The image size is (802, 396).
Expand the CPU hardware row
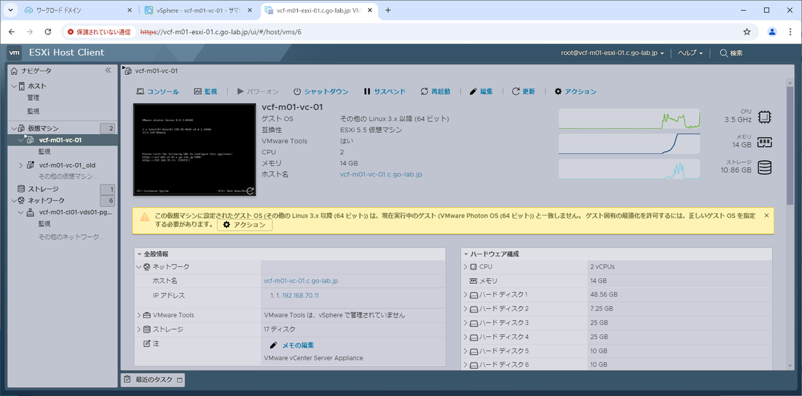coord(465,266)
